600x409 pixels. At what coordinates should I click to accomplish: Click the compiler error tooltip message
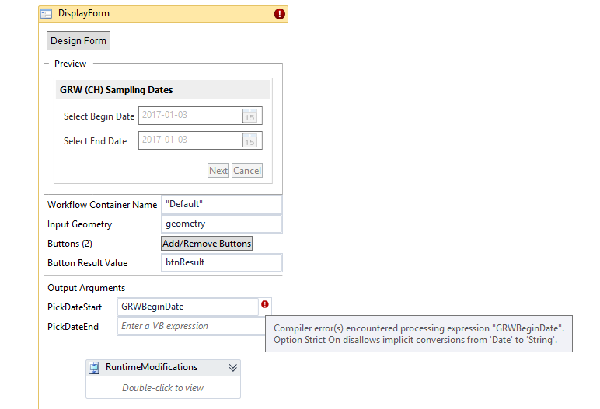pyautogui.click(x=419, y=334)
